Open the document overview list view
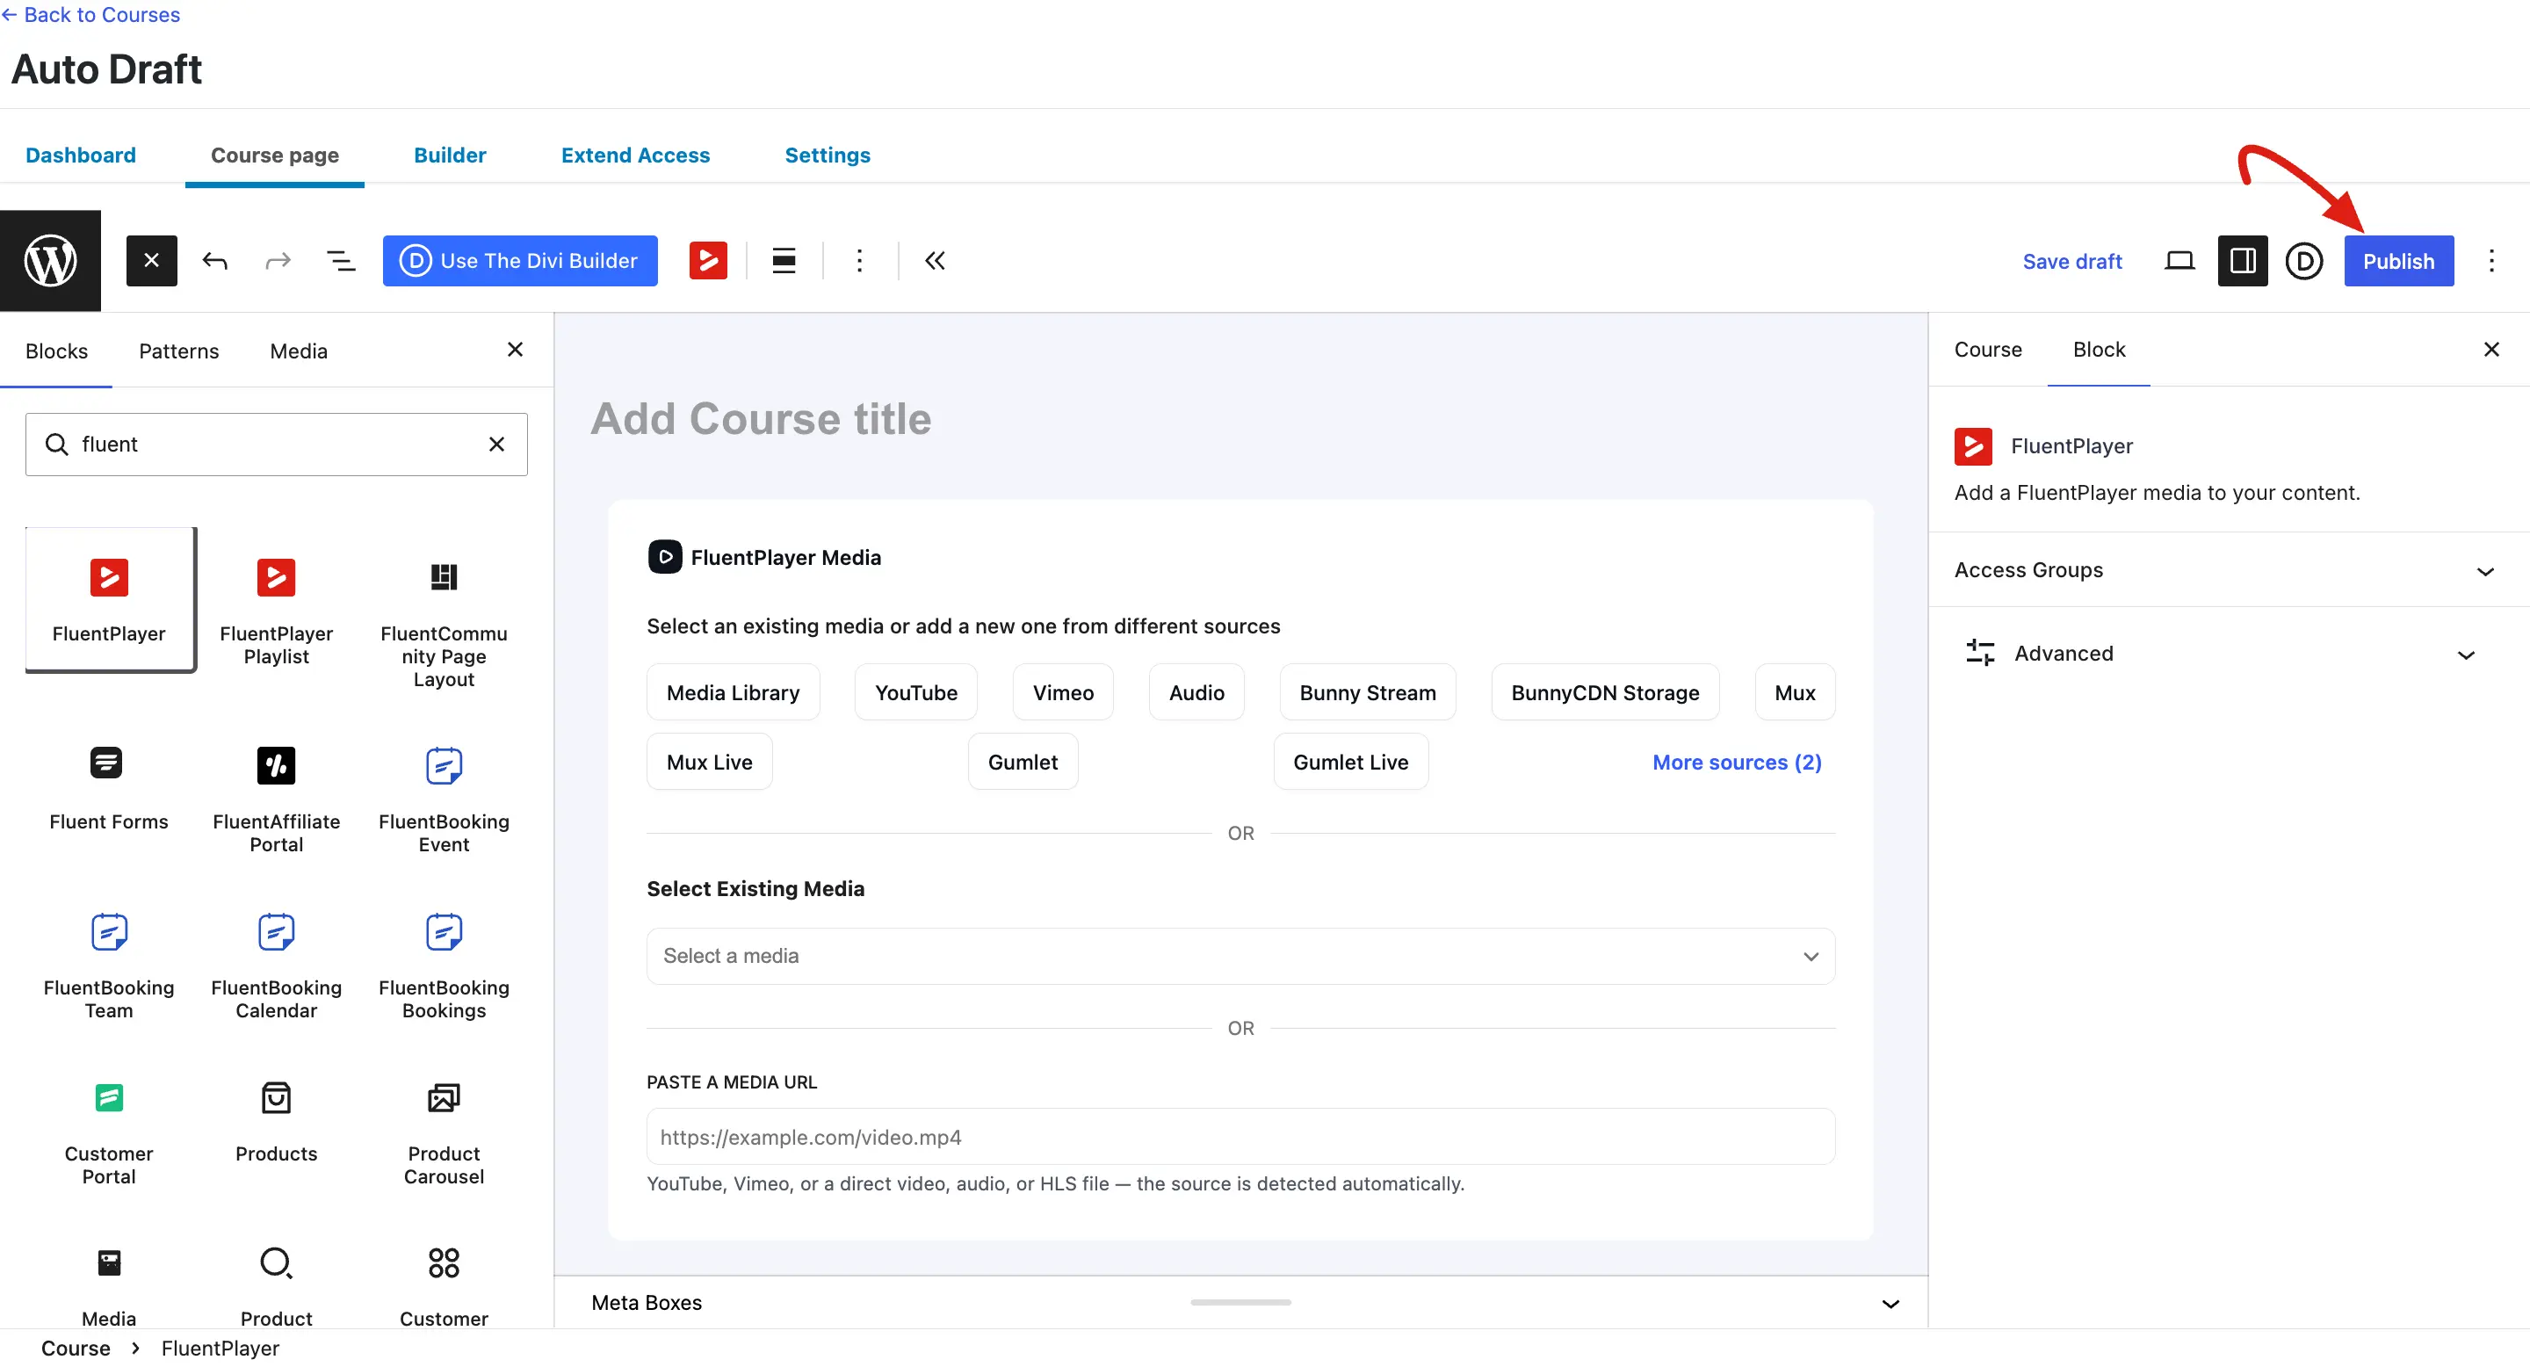The image size is (2530, 1367). [341, 260]
